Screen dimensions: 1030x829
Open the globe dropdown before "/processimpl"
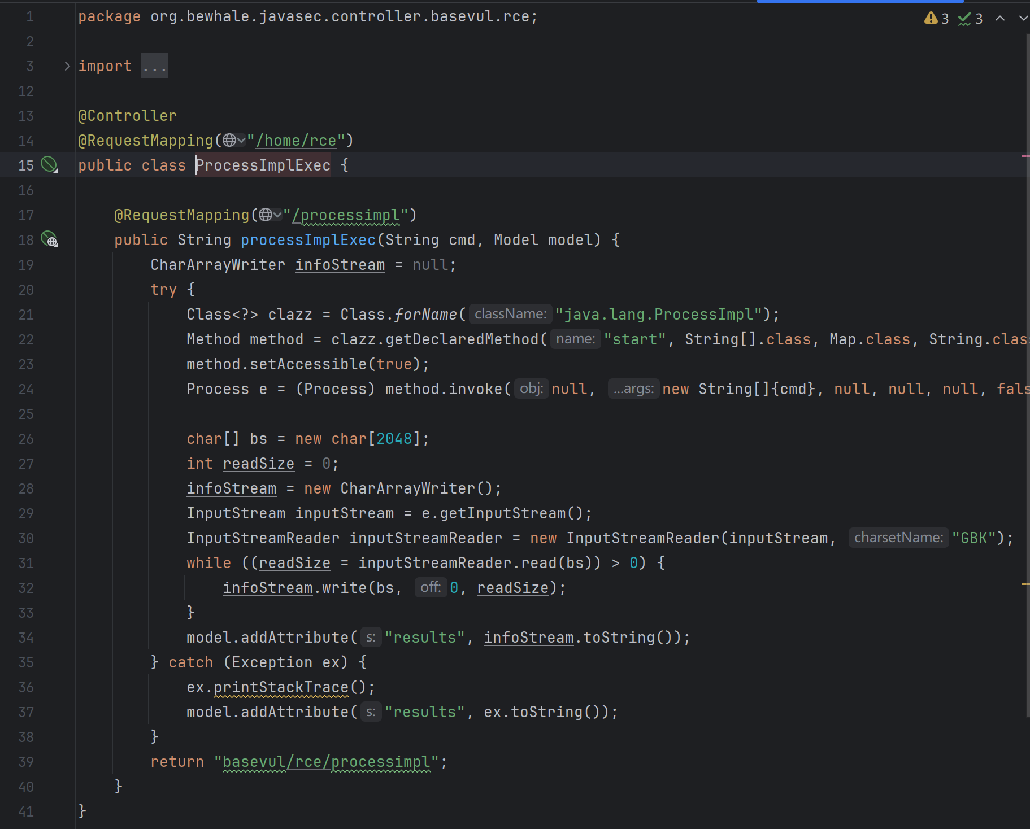(270, 215)
